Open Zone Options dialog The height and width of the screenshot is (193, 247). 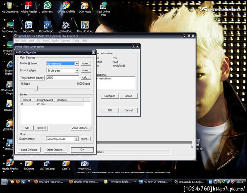point(81,128)
